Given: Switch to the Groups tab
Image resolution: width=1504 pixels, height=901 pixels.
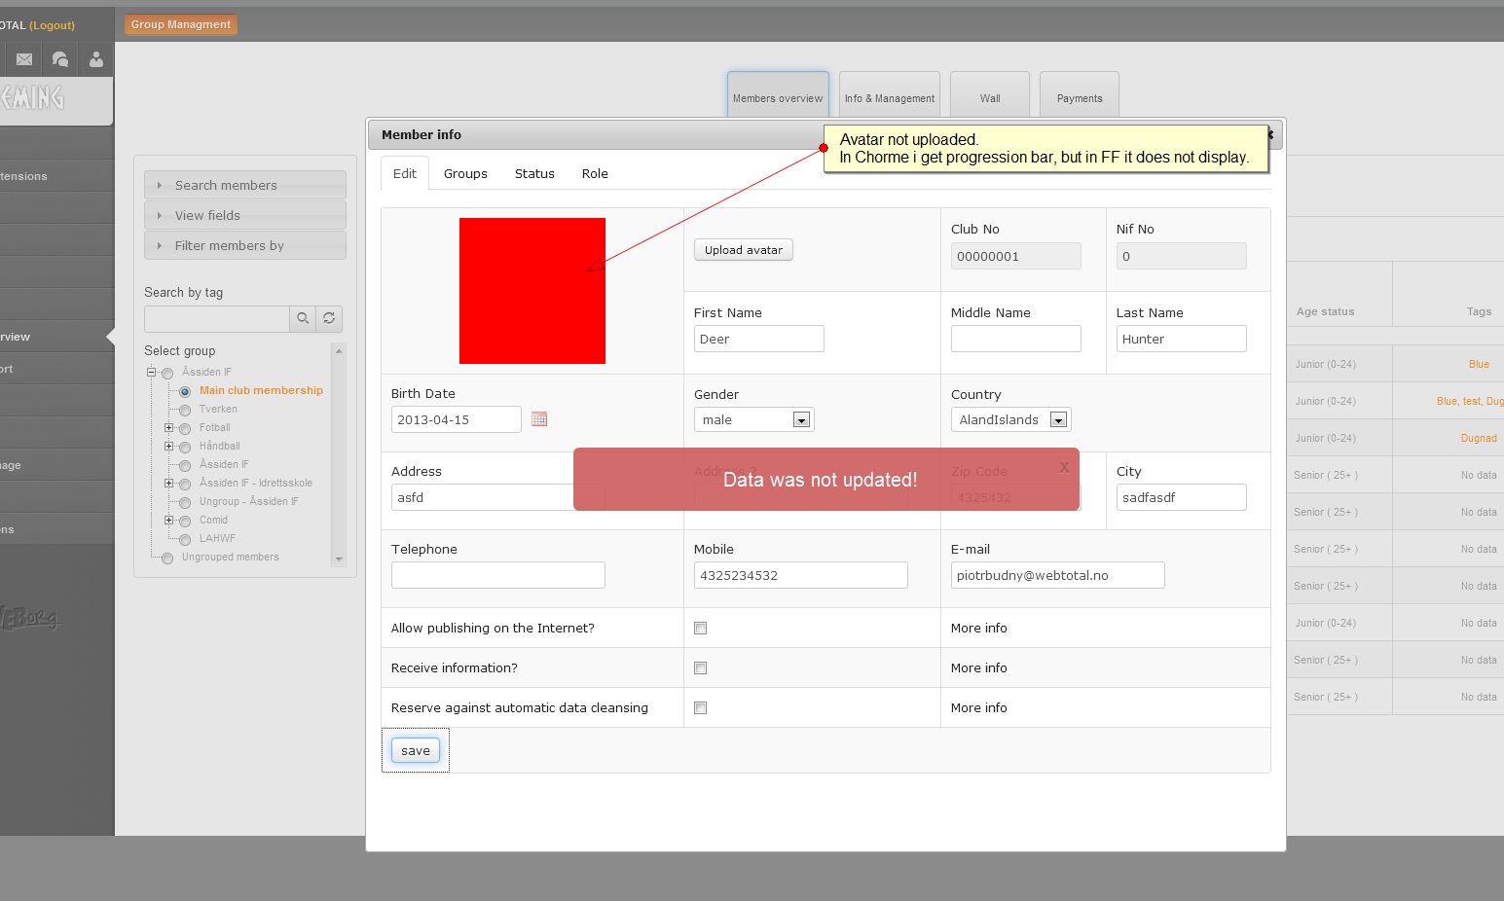Looking at the screenshot, I should [465, 174].
